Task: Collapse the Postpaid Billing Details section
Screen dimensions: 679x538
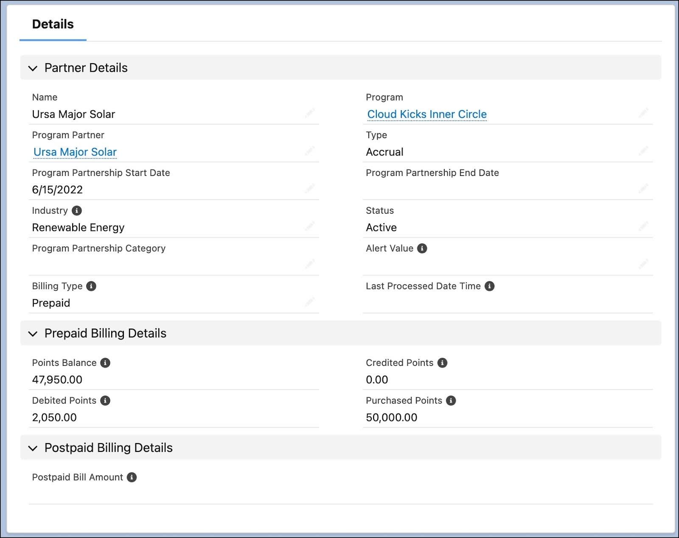Action: coord(34,448)
